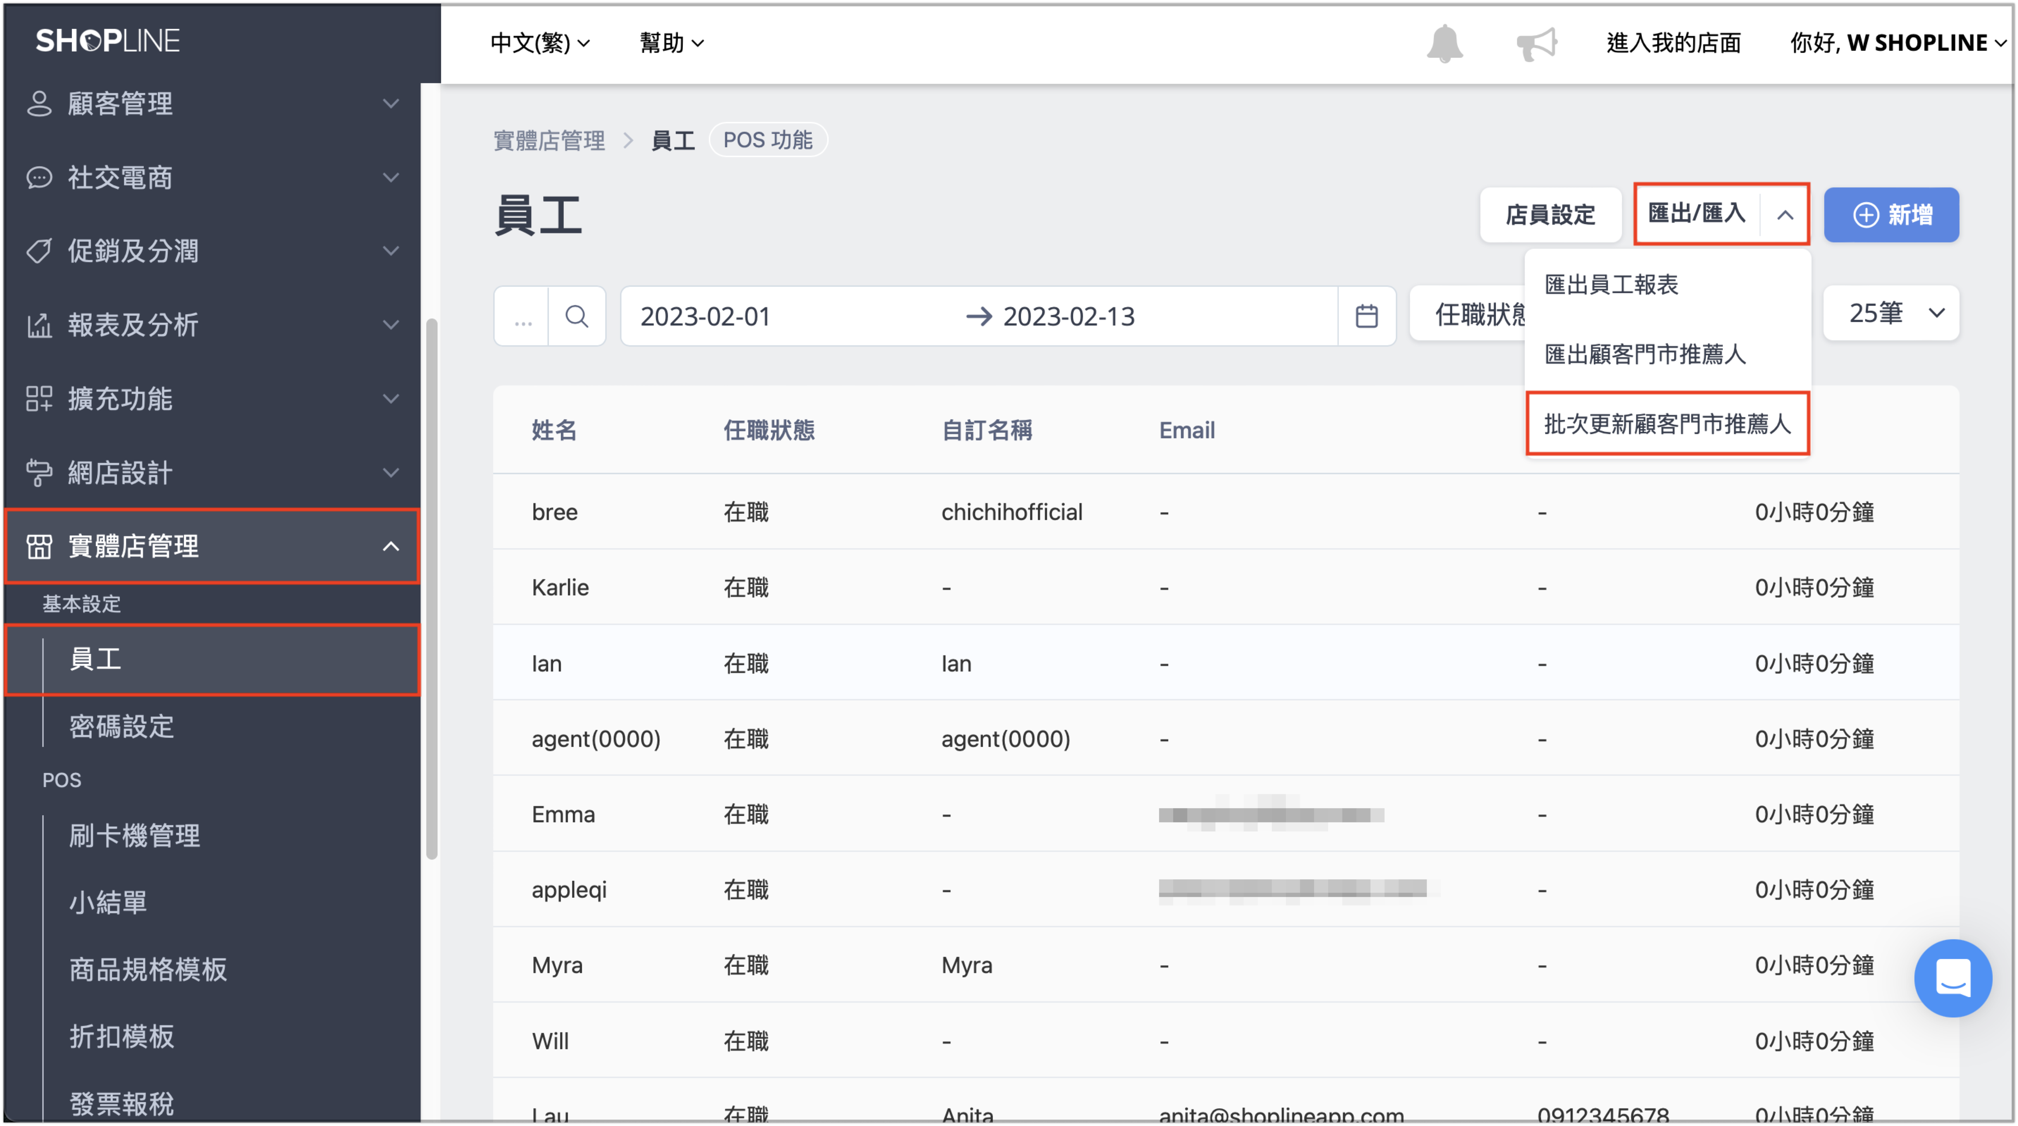The height and width of the screenshot is (1126, 2018).
Task: Click the 店員設定 button
Action: point(1550,215)
